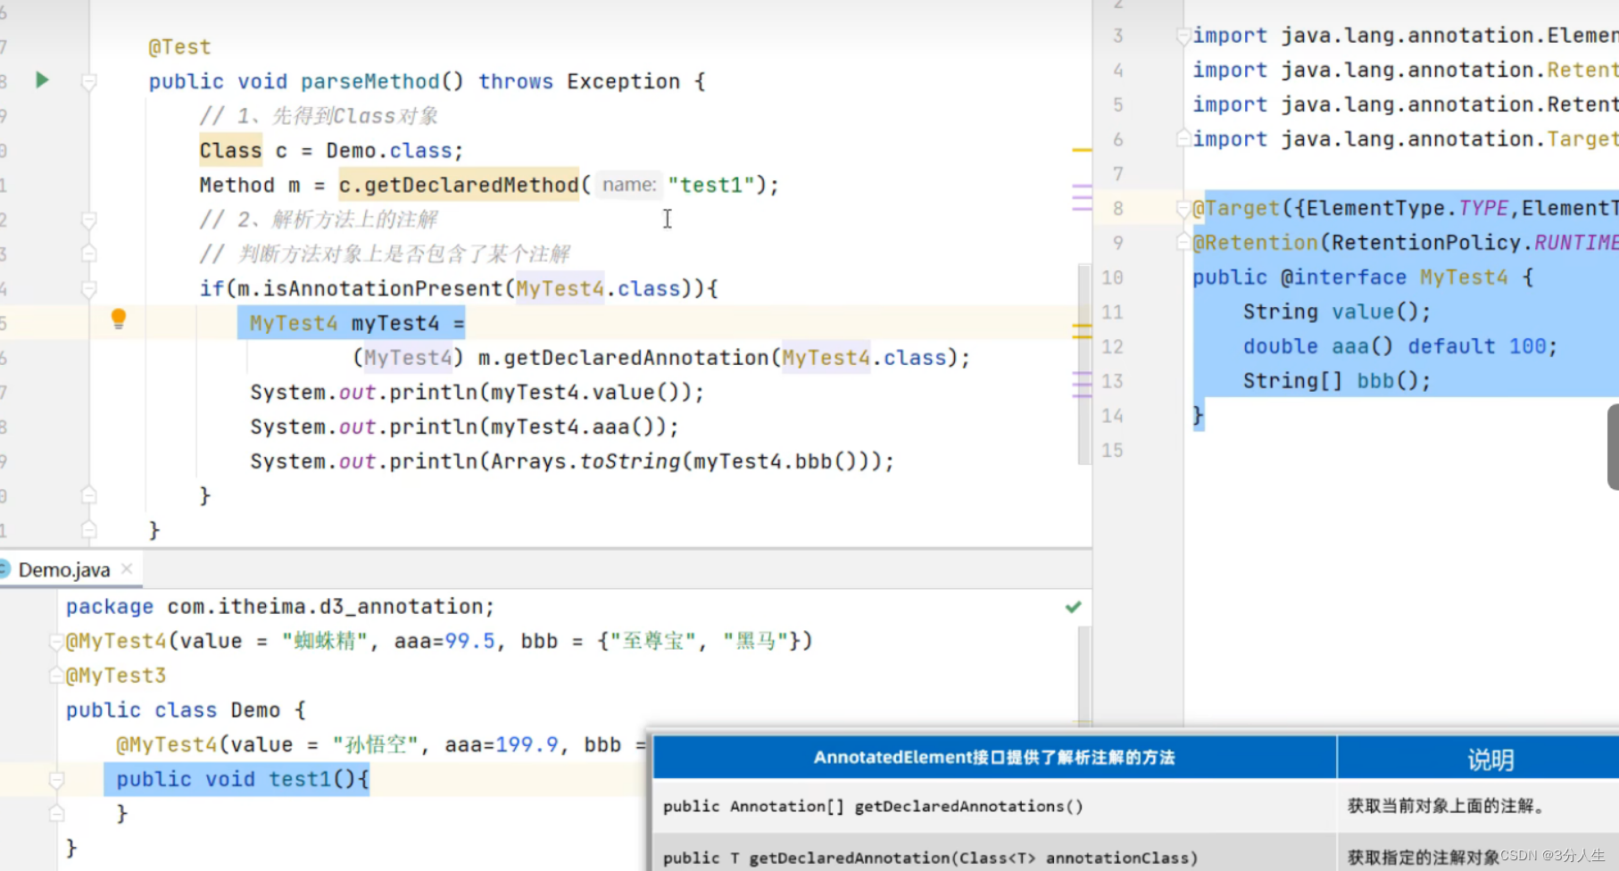Click the Demo.java editor's vertical scrollbar

[x=1084, y=676]
